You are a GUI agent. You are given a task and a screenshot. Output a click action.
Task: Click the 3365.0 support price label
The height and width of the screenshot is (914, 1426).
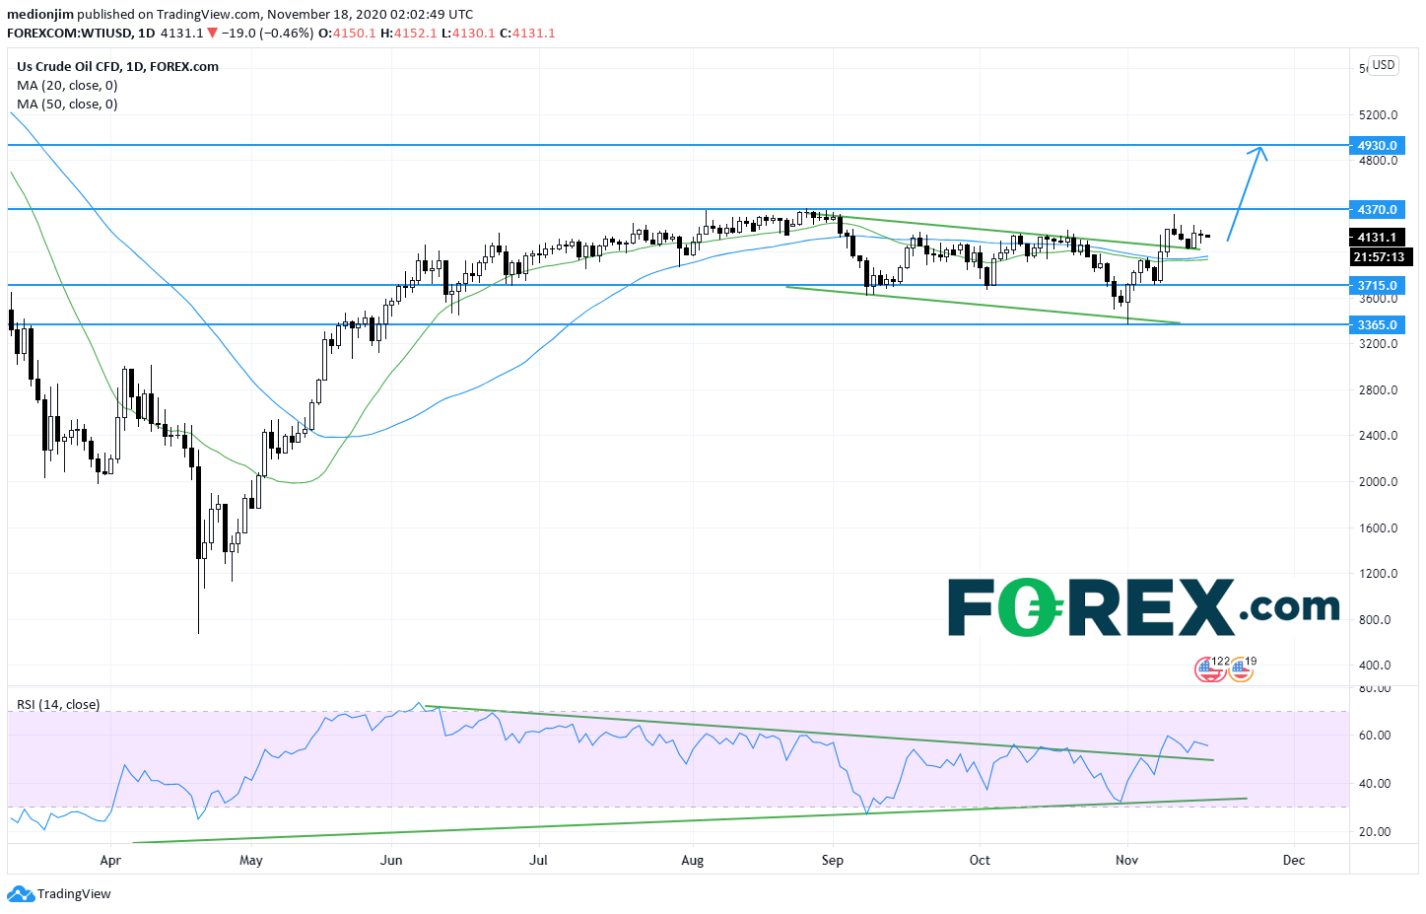[1377, 325]
